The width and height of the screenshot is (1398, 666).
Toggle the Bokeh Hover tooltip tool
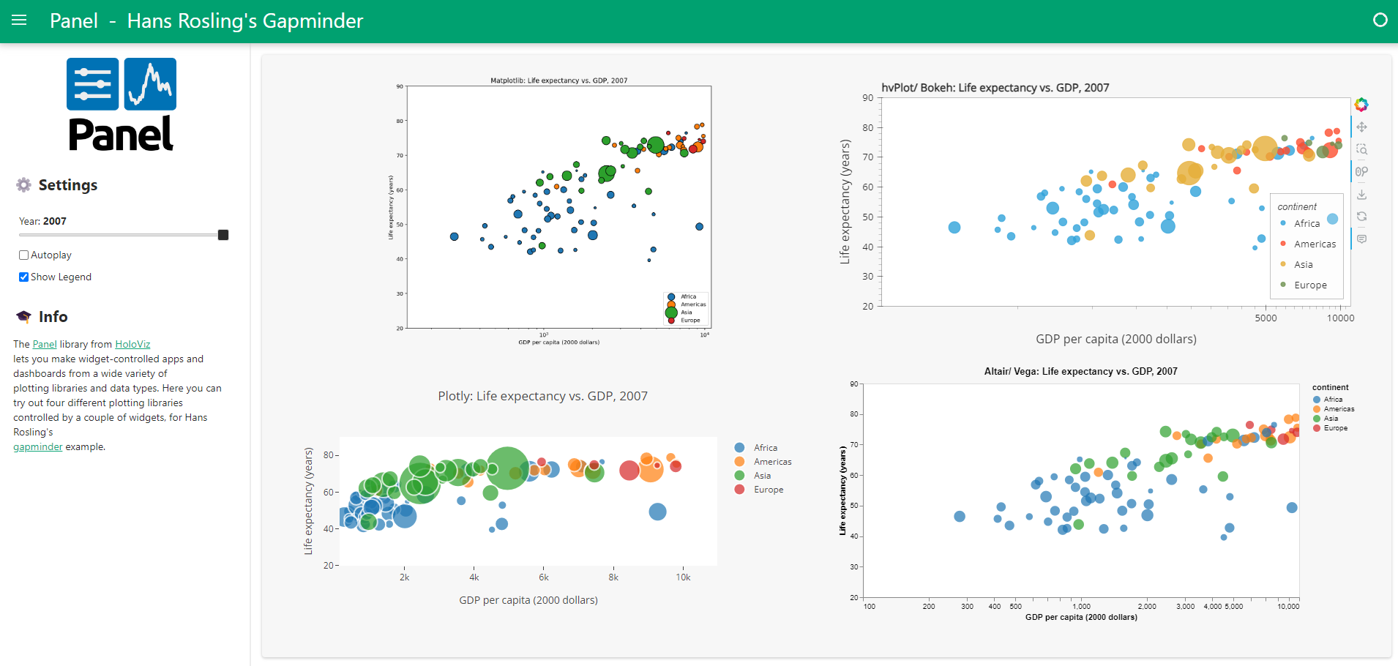pos(1361,239)
